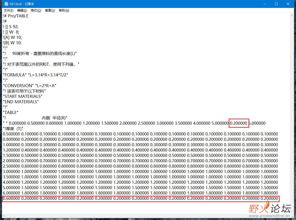This screenshot has height=220, width=296.
Task: Open the 格式(O) menu
Action: click(x=36, y=10)
